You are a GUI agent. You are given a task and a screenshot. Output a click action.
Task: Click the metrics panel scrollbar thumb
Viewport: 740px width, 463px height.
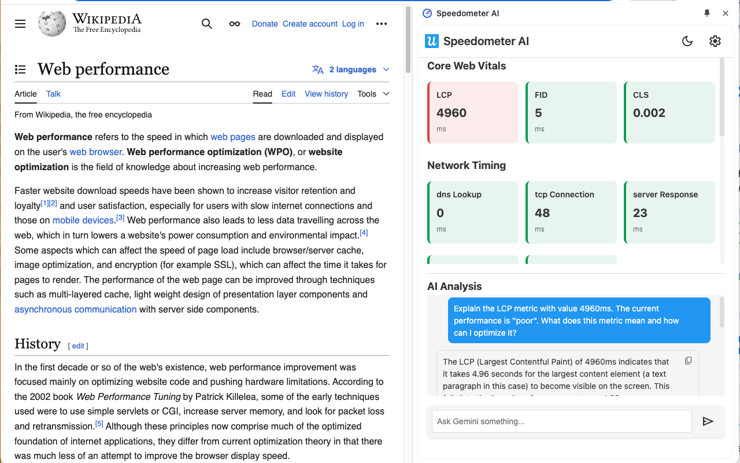coord(722,98)
